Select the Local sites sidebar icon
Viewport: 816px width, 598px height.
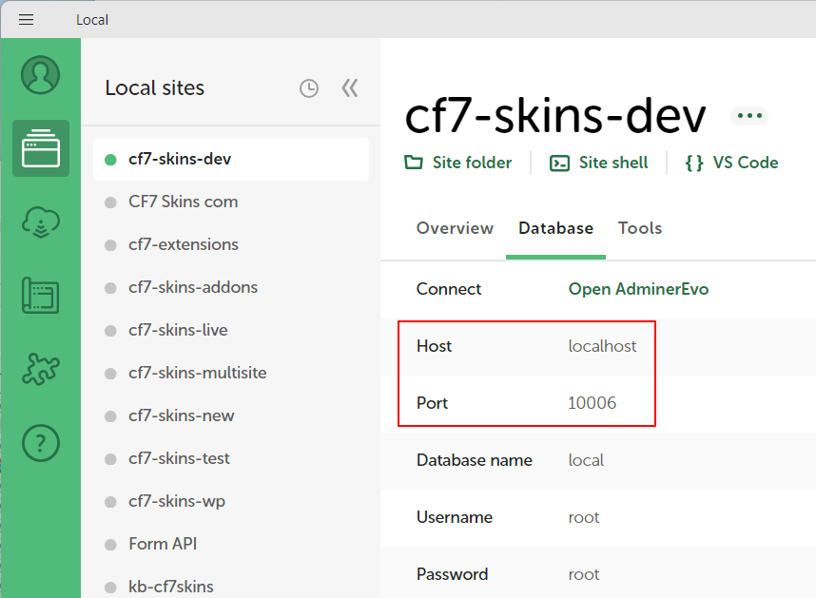(x=41, y=149)
